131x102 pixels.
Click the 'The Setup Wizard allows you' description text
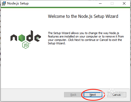[86, 38]
